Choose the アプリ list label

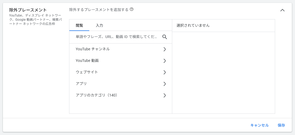81,84
